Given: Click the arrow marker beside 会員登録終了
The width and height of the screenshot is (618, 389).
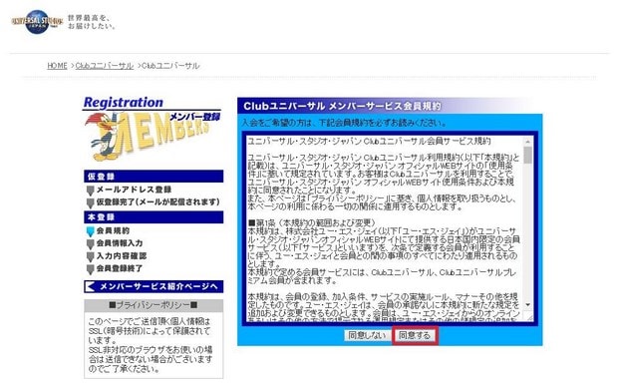Looking at the screenshot, I should click(x=91, y=269).
